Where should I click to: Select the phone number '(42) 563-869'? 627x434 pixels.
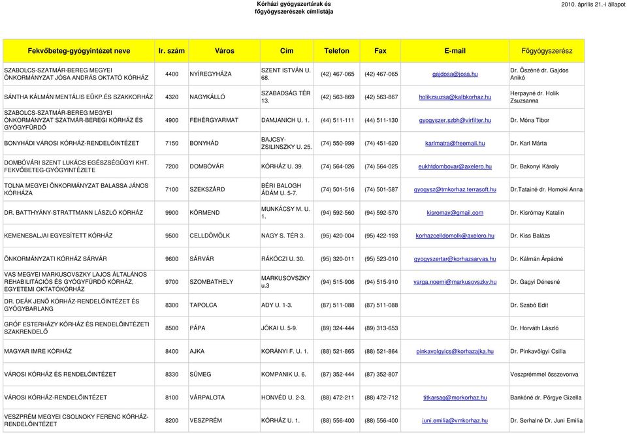338,97
